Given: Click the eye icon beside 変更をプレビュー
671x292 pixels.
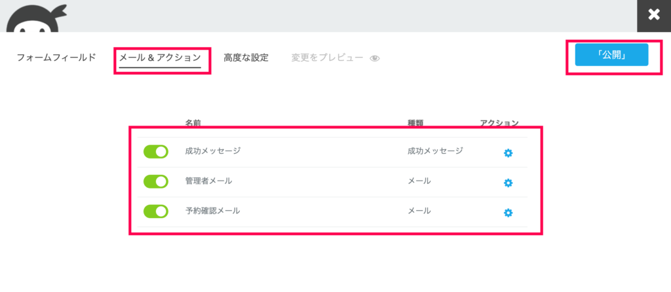Looking at the screenshot, I should pyautogui.click(x=375, y=58).
